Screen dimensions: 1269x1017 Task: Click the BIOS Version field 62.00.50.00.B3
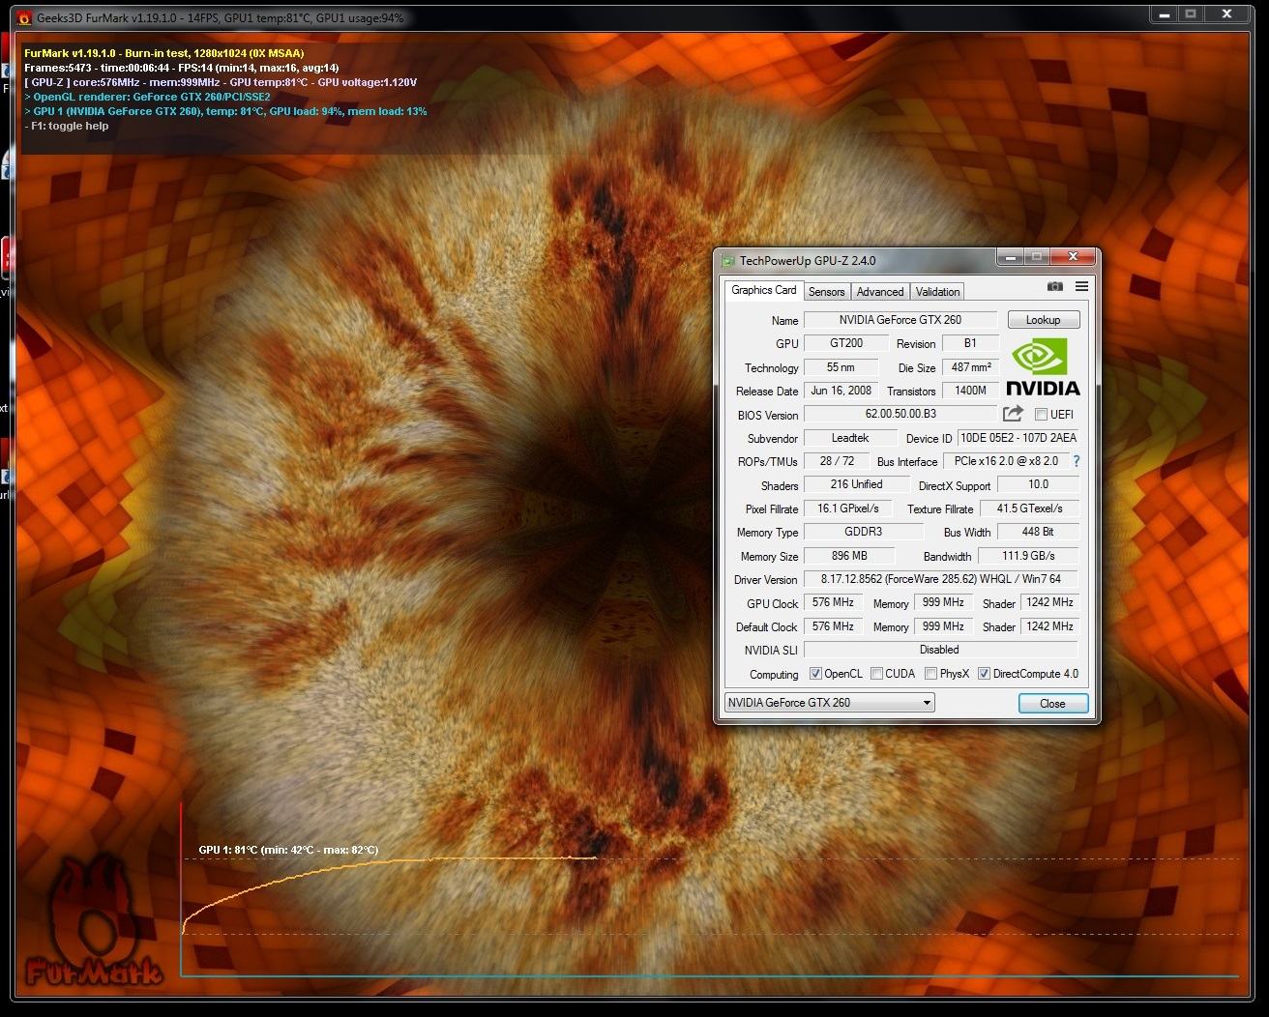point(900,414)
